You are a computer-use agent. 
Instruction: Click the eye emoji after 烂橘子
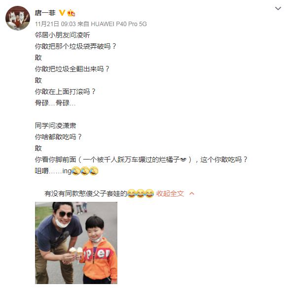coord(183,159)
